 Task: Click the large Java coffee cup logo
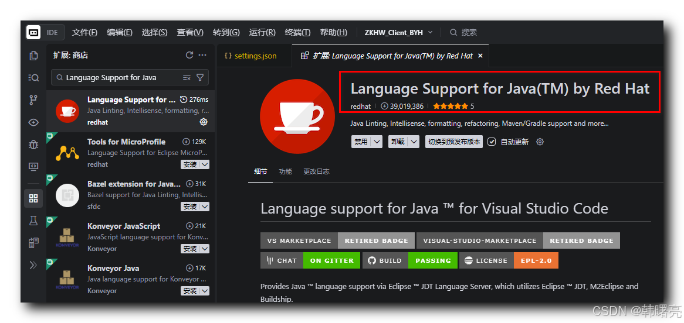pyautogui.click(x=299, y=115)
